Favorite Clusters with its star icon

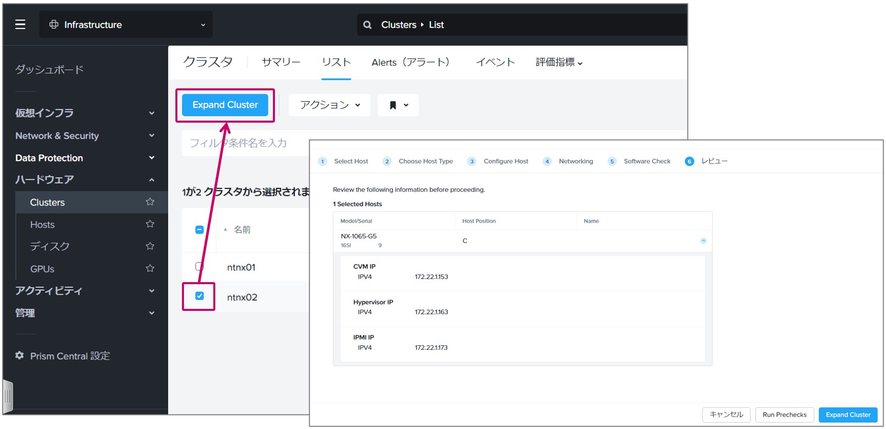coord(150,202)
